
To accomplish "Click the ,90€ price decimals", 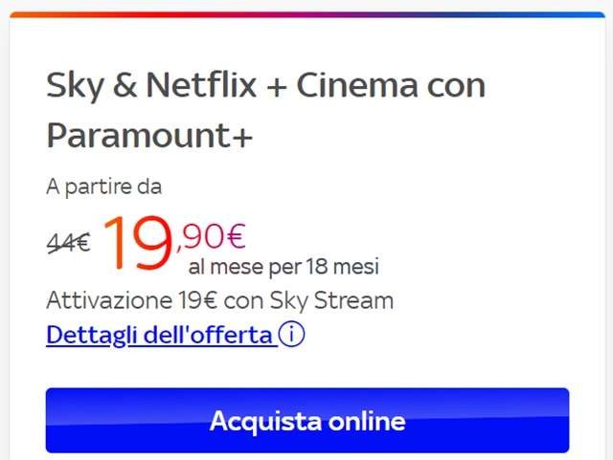I will pos(211,236).
